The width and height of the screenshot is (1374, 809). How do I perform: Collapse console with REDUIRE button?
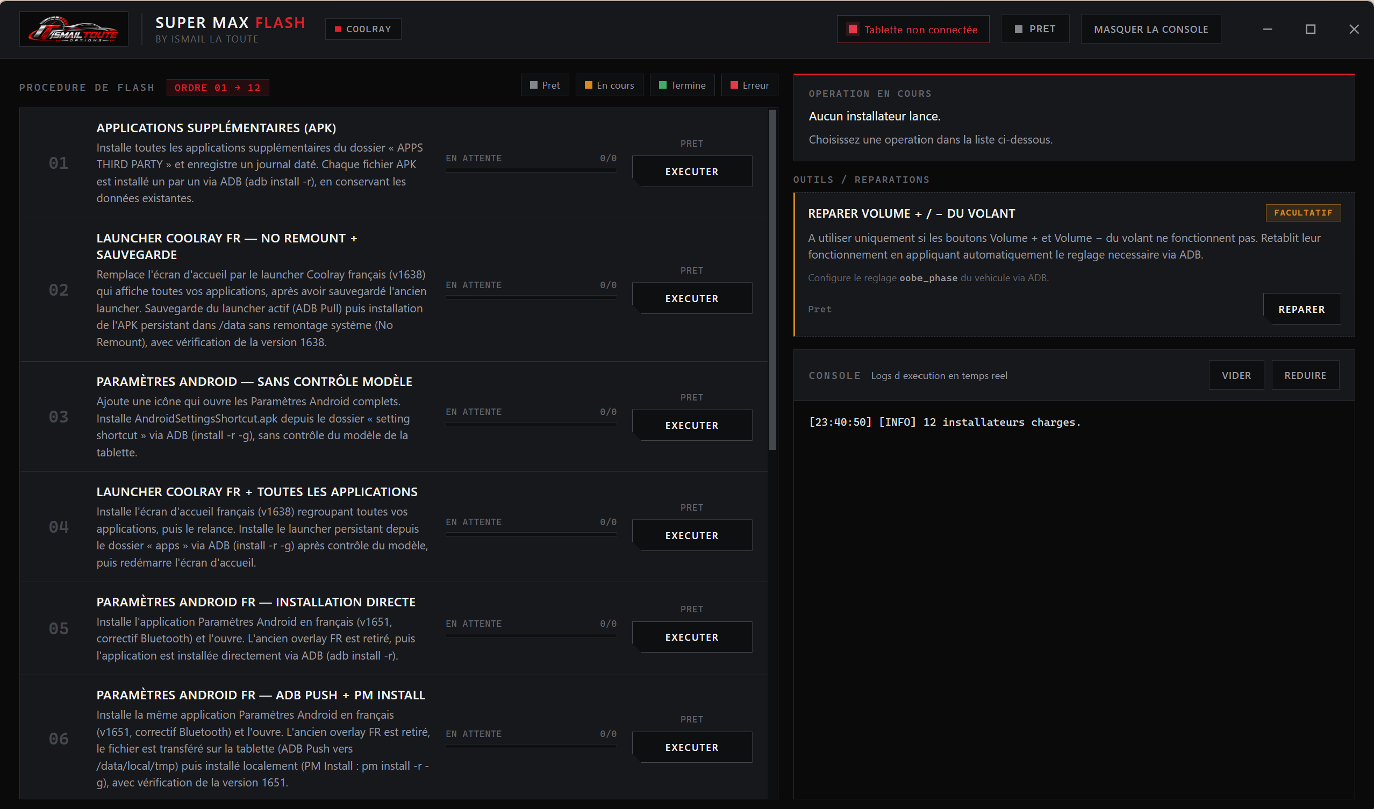point(1305,376)
